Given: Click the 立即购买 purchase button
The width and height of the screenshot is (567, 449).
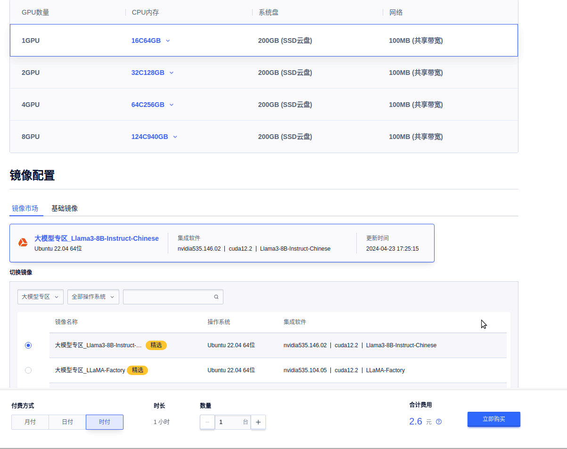Looking at the screenshot, I should pos(493,419).
